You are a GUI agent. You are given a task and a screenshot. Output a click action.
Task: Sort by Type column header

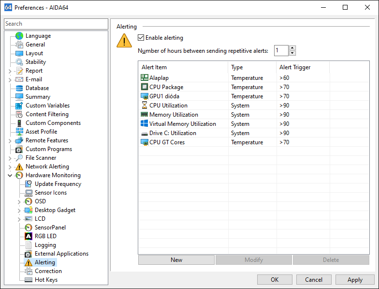point(252,67)
